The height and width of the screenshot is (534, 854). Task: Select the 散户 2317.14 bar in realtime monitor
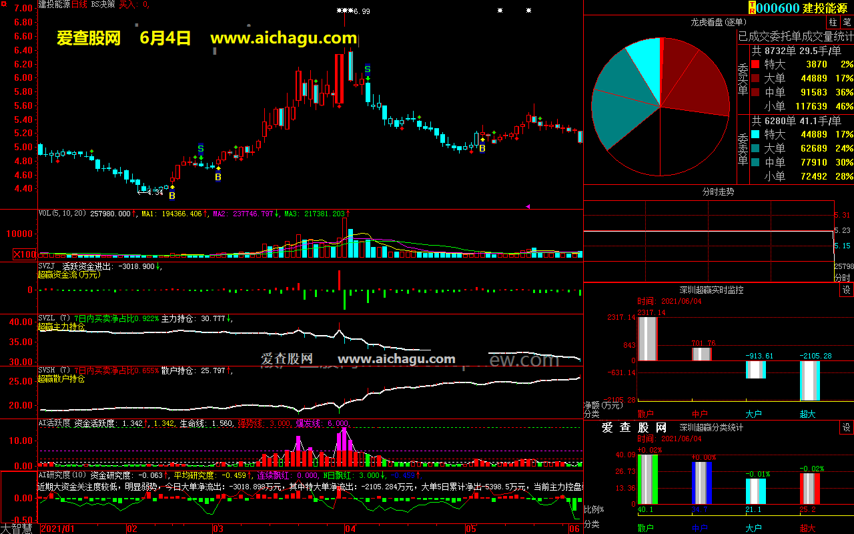647,339
